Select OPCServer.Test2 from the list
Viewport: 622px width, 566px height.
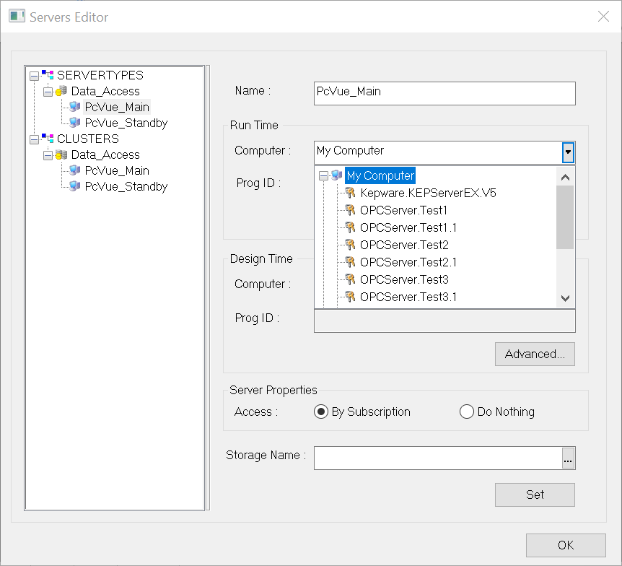coord(404,245)
